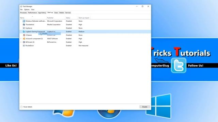Image resolution: width=218 pixels, height=122 pixels.
Task: Click the BitTorrent app icon
Action: tap(24, 42)
